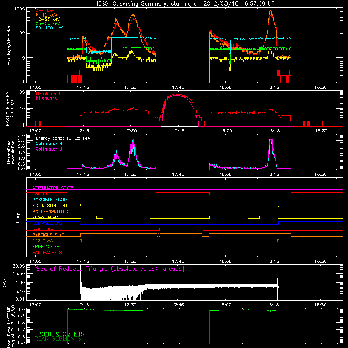Click the Normalized modulation axis label
Screen dimensions: 348x348
coord(11,152)
